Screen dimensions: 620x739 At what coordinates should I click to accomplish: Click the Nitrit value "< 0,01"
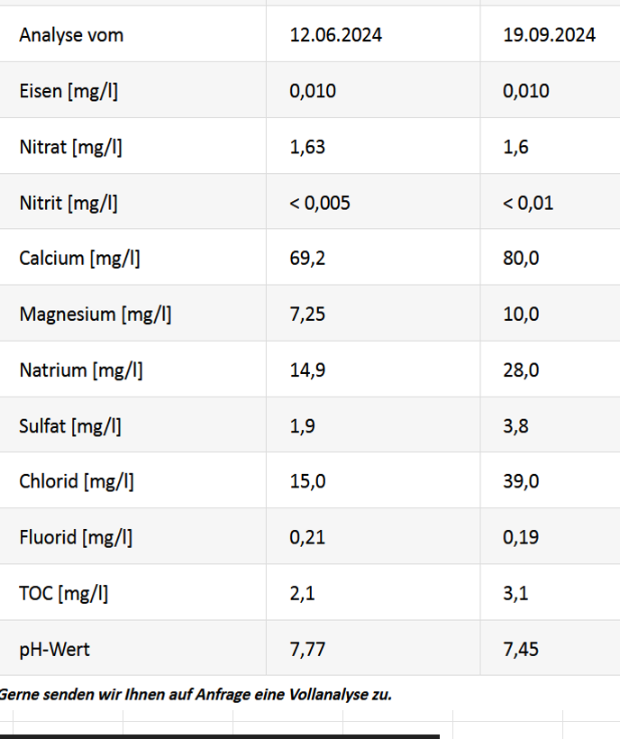(x=528, y=203)
